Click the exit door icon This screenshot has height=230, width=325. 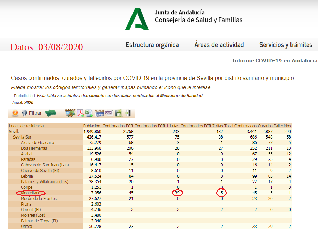[128, 113]
